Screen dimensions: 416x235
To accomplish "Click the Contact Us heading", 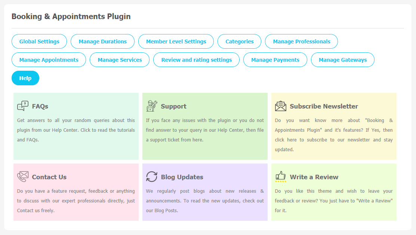I will 49,177.
